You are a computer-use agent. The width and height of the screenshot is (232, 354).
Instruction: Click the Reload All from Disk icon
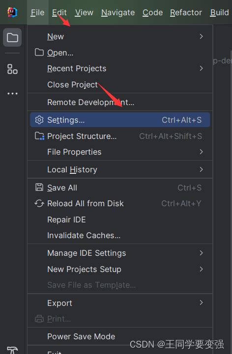[x=39, y=203]
